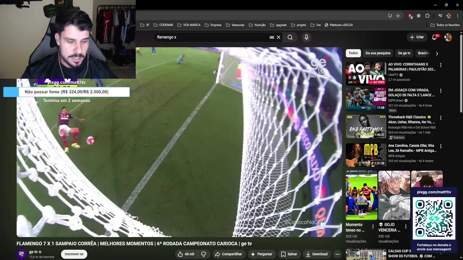The width and height of the screenshot is (463, 260).
Task: Like the video showing 48 mil
Action: click(x=186, y=254)
